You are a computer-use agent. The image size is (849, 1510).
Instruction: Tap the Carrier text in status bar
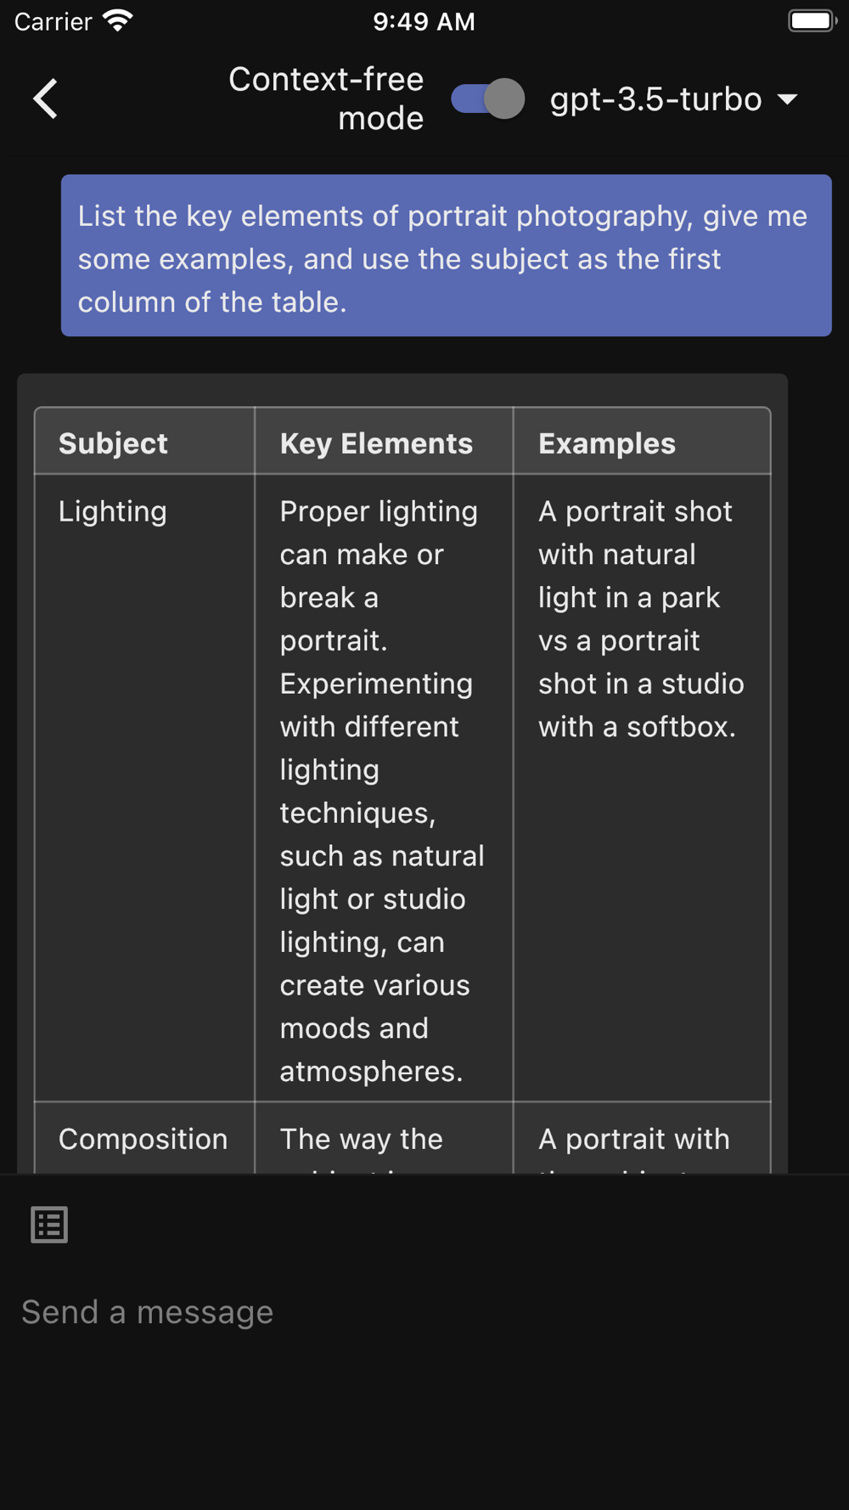click(53, 21)
